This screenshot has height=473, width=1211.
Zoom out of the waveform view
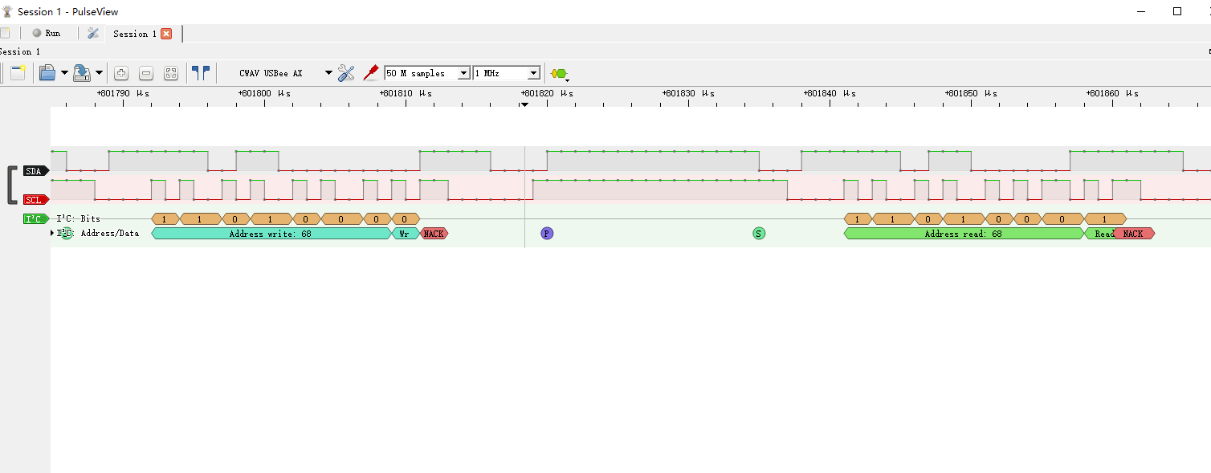pyautogui.click(x=145, y=72)
